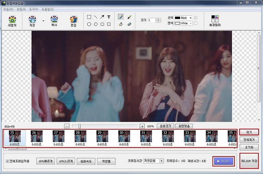Select the square rectangle shape tool

click(x=109, y=24)
